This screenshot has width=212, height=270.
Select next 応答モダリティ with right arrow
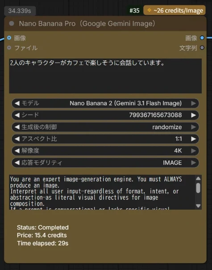click(x=193, y=163)
